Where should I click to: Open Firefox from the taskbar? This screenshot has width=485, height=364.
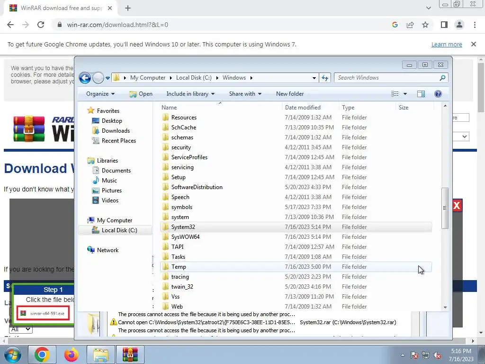pos(72,355)
